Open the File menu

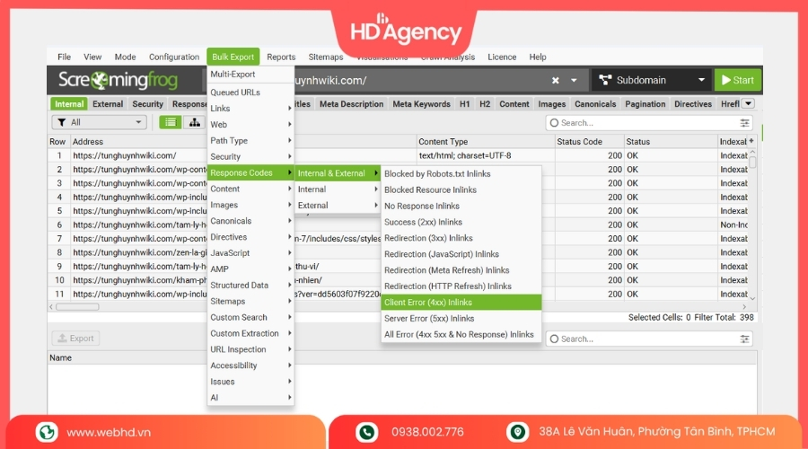[x=64, y=57]
